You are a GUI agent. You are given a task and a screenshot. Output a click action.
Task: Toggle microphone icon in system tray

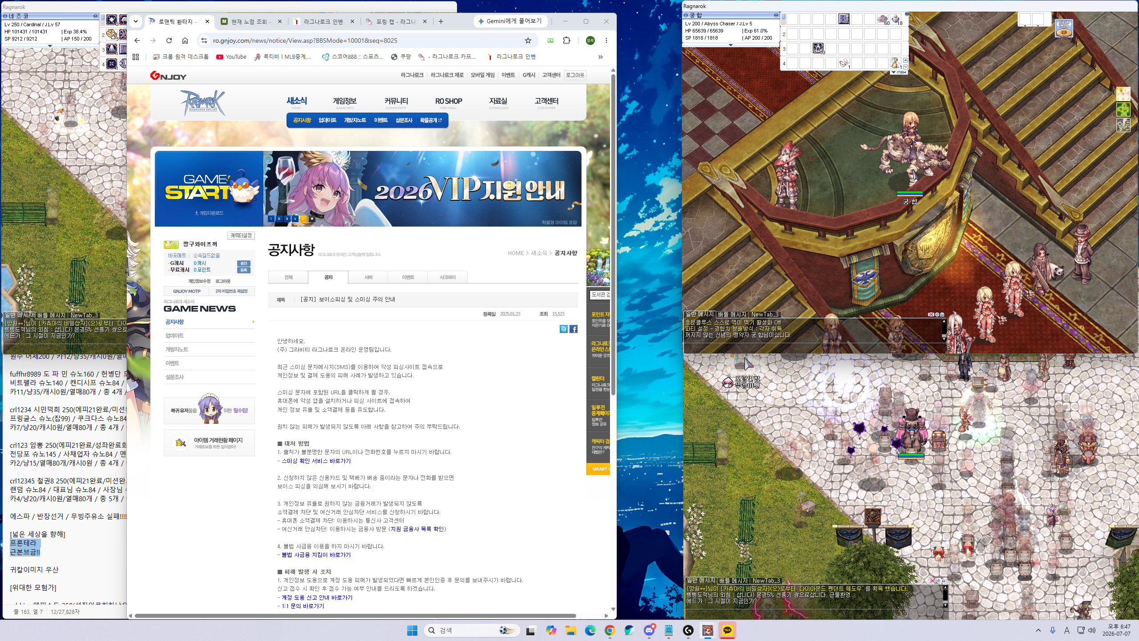(x=1053, y=630)
